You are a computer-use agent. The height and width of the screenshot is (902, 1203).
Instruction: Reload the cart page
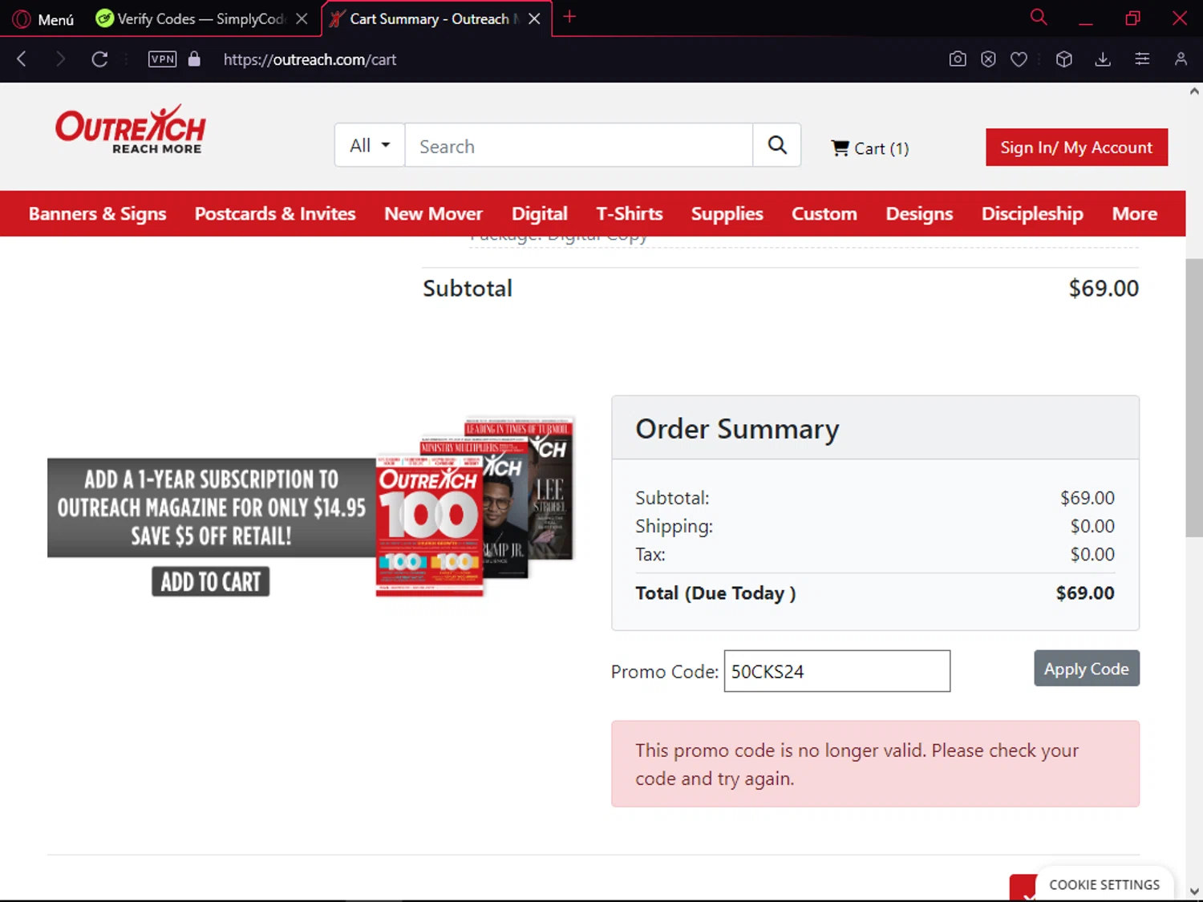[99, 59]
